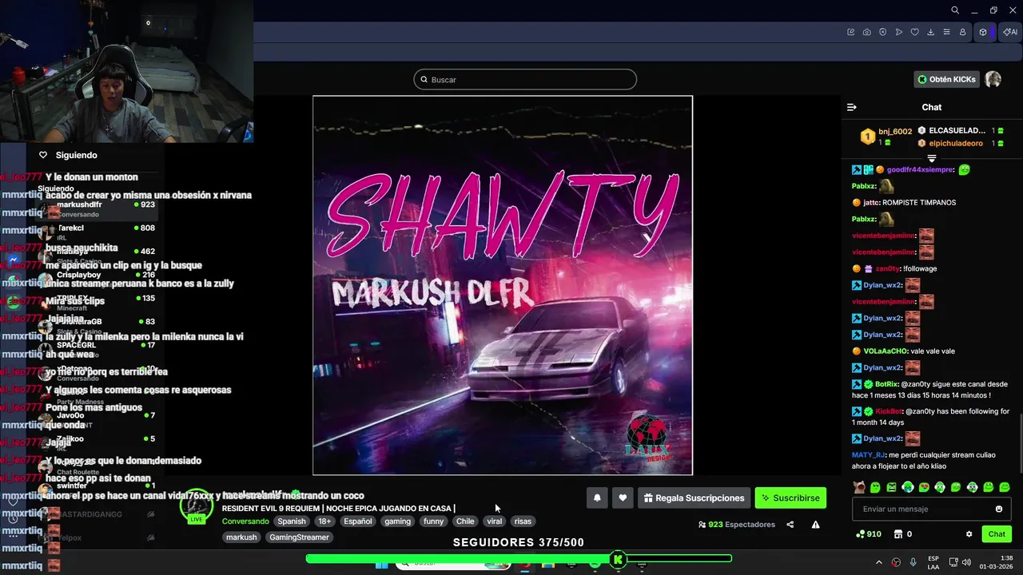
Task: Open the extensions cube icon
Action: coord(983,32)
